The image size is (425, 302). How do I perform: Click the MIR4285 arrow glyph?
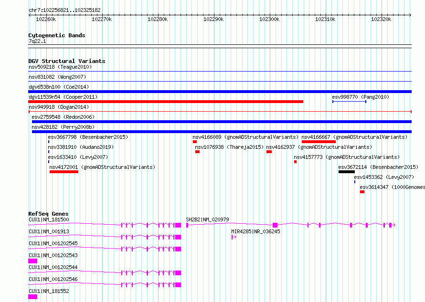pyautogui.click(x=234, y=237)
